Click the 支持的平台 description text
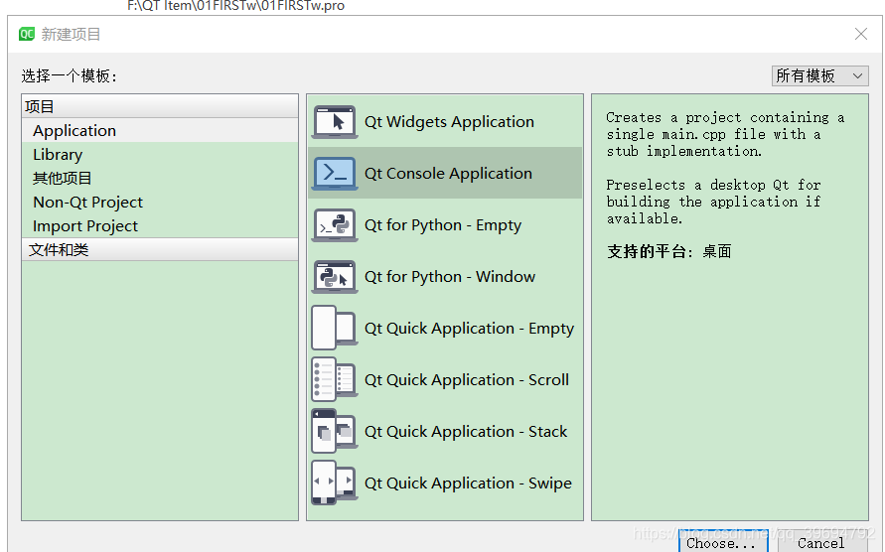885x552 pixels. [x=668, y=251]
